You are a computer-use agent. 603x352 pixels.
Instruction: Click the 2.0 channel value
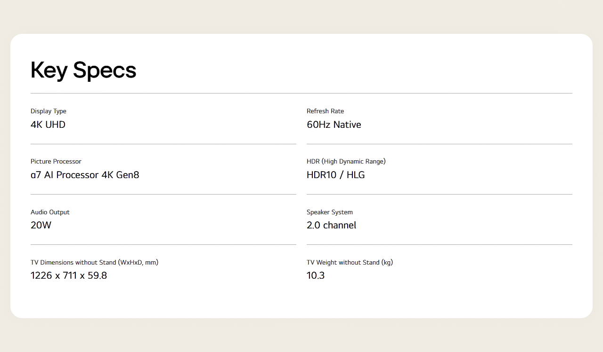click(x=331, y=225)
